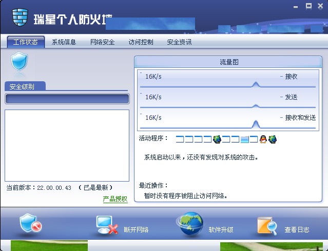This screenshot has height=251, width=328.
Task: Close the firewall window
Action: tap(320, 6)
